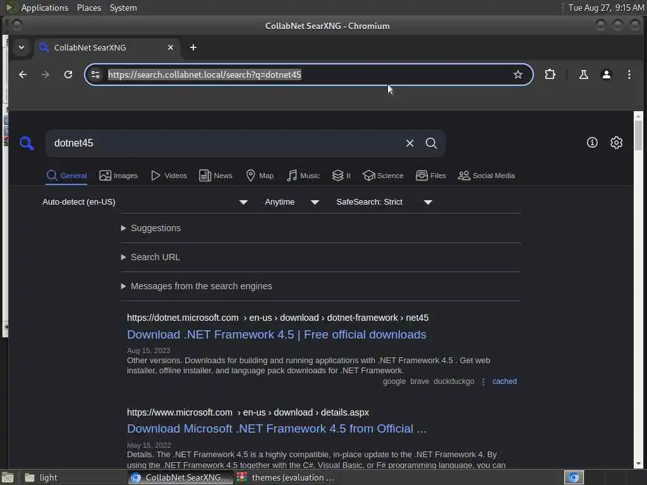Click the brave engine label on first result
The image size is (647, 485).
click(420, 381)
